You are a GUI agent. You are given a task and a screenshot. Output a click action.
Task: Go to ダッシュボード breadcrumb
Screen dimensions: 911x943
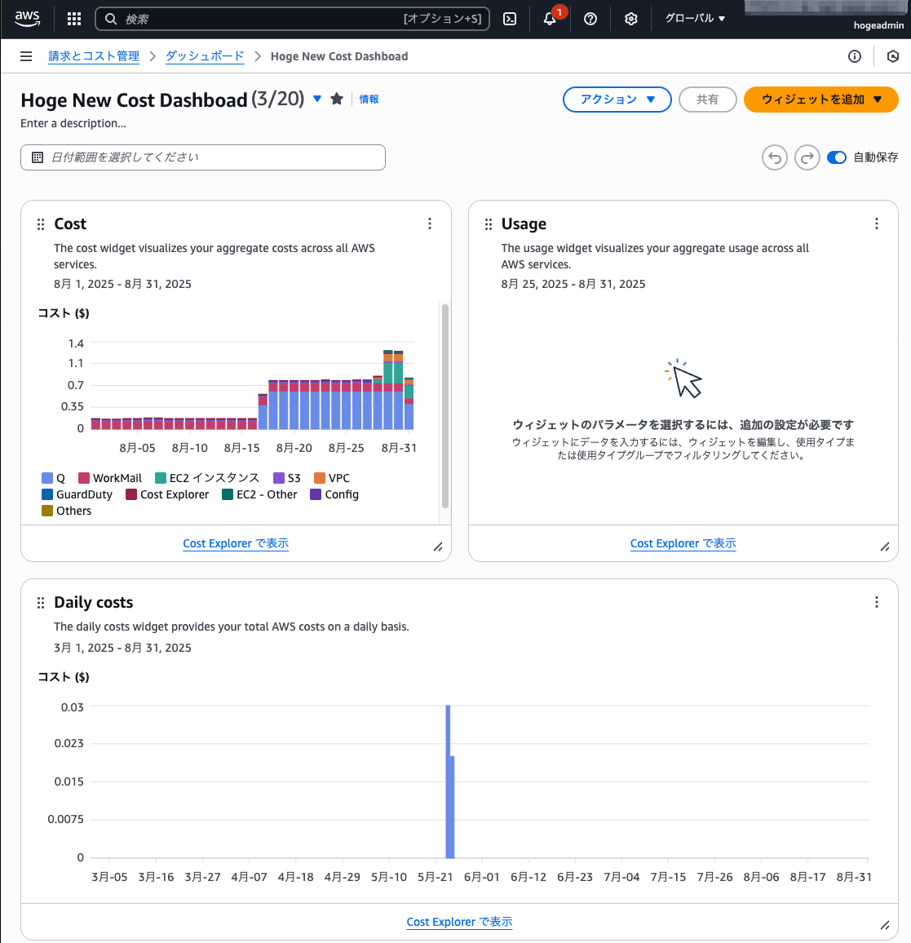205,56
